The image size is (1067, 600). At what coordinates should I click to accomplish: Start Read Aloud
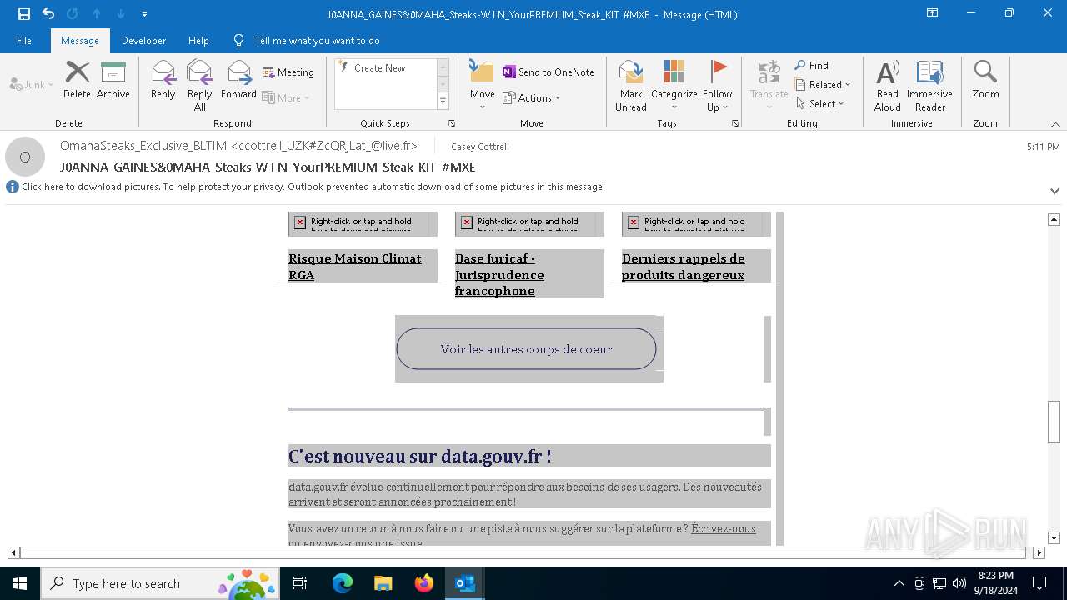[x=887, y=86]
